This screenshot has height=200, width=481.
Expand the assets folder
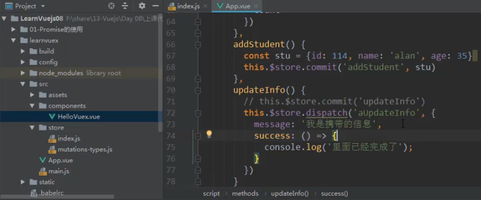(x=32, y=95)
